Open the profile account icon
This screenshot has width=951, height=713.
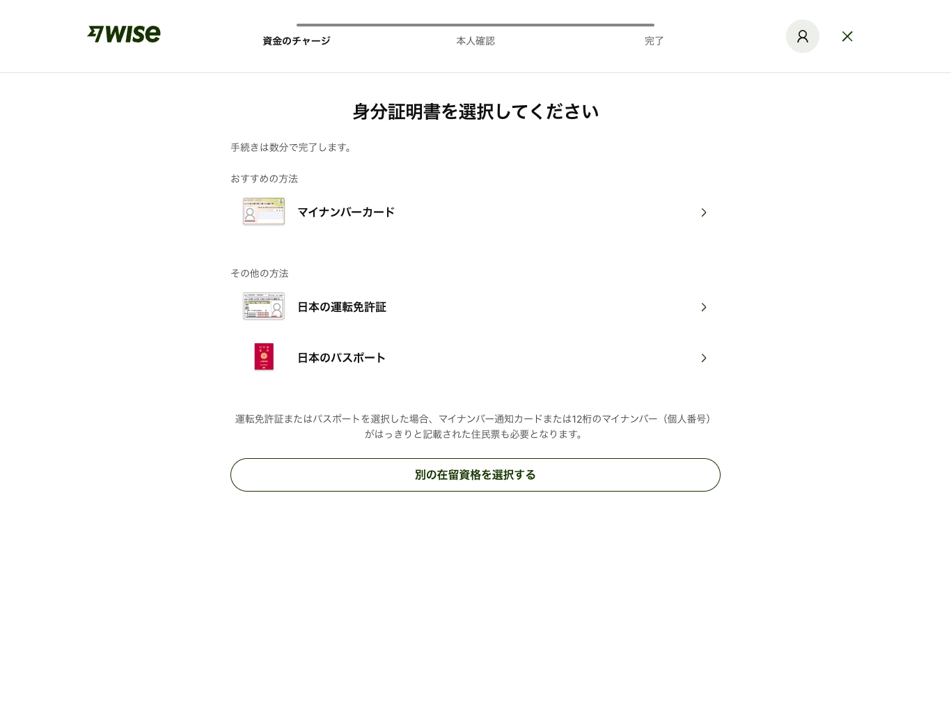coord(802,36)
